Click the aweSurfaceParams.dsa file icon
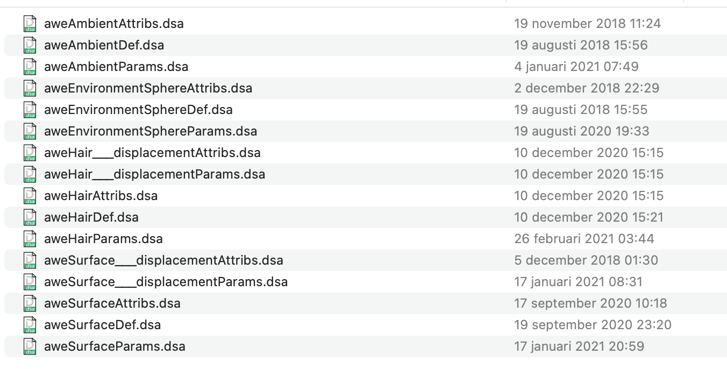The width and height of the screenshot is (727, 369). [x=30, y=346]
